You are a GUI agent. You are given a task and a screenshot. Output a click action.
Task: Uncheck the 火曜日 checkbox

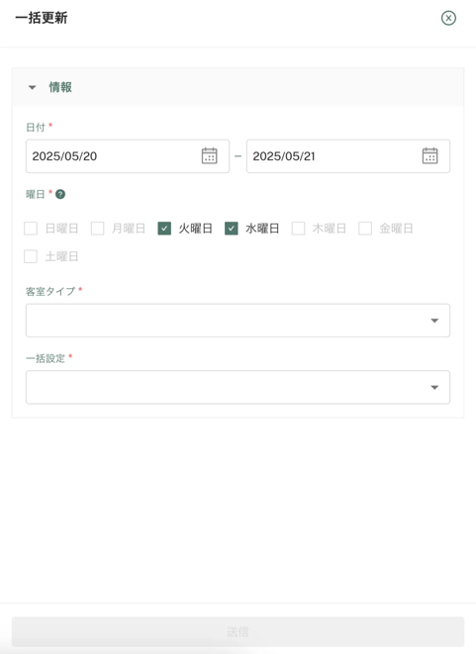pyautogui.click(x=164, y=229)
